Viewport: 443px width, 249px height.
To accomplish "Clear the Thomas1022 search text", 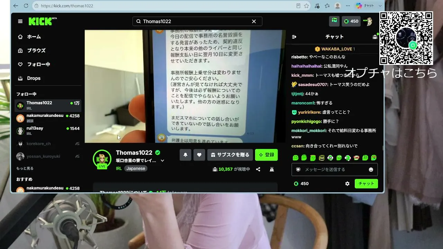I will click(x=254, y=21).
